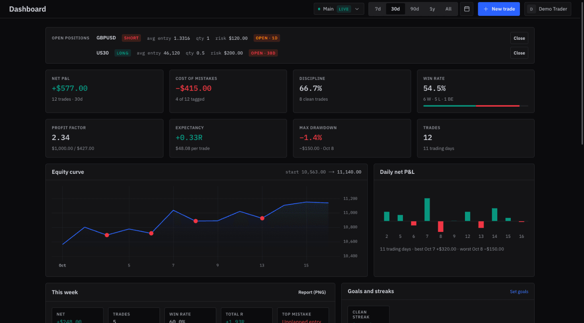This screenshot has width=584, height=323.
Task: Open the calendar date range icon
Action: [x=467, y=9]
